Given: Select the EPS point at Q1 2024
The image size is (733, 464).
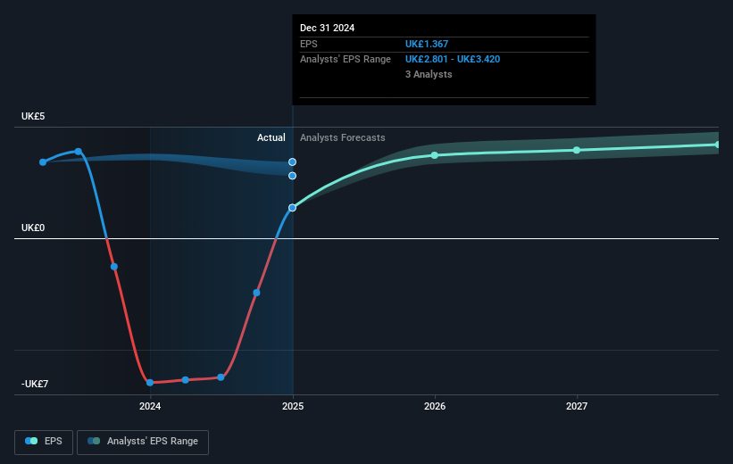Looking at the screenshot, I should coord(186,380).
